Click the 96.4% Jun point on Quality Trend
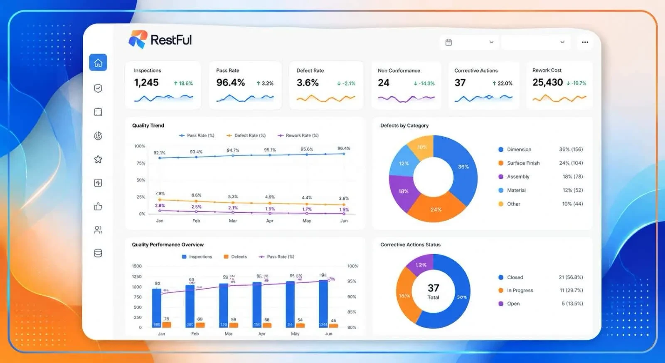The height and width of the screenshot is (363, 665). (344, 154)
